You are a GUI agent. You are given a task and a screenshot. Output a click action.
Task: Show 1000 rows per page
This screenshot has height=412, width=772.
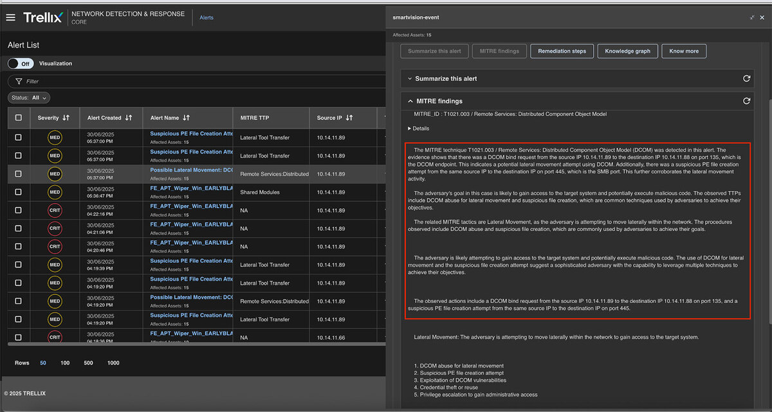[x=113, y=363]
